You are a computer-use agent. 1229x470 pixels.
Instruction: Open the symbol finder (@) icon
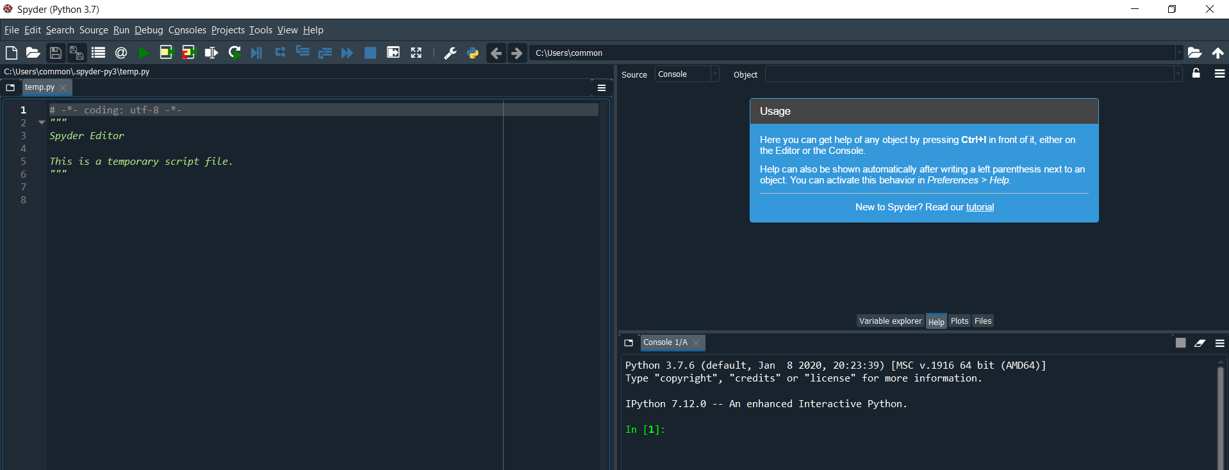pyautogui.click(x=121, y=53)
